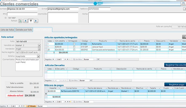
Task: Open the Fecha de la venta filter in Artículos apartados
Action: pos(139,41)
